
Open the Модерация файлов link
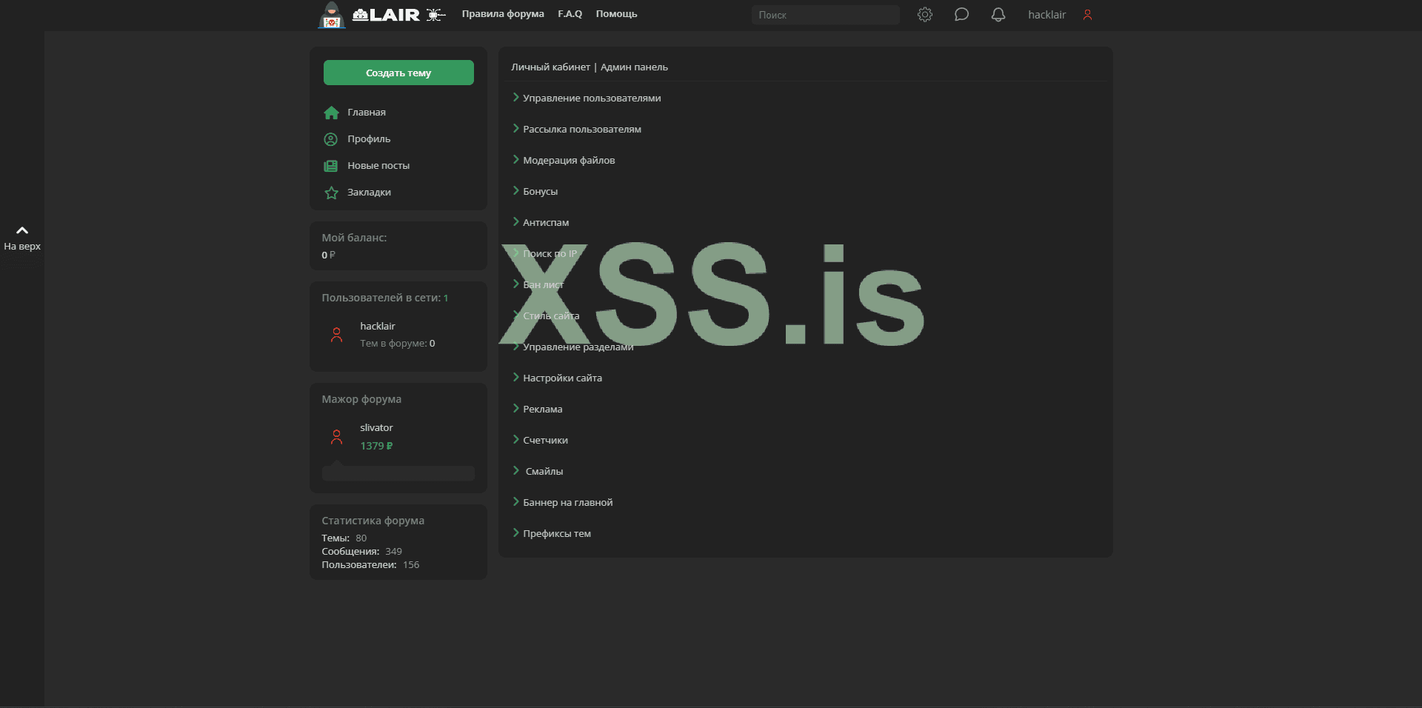[569, 160]
